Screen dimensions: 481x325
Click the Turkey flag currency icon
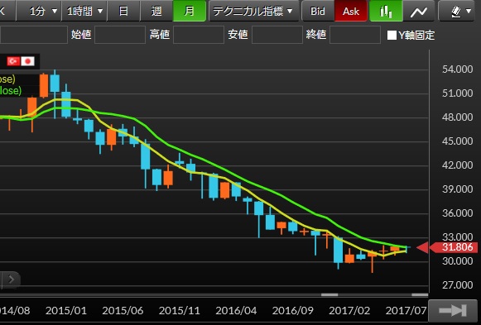click(13, 61)
